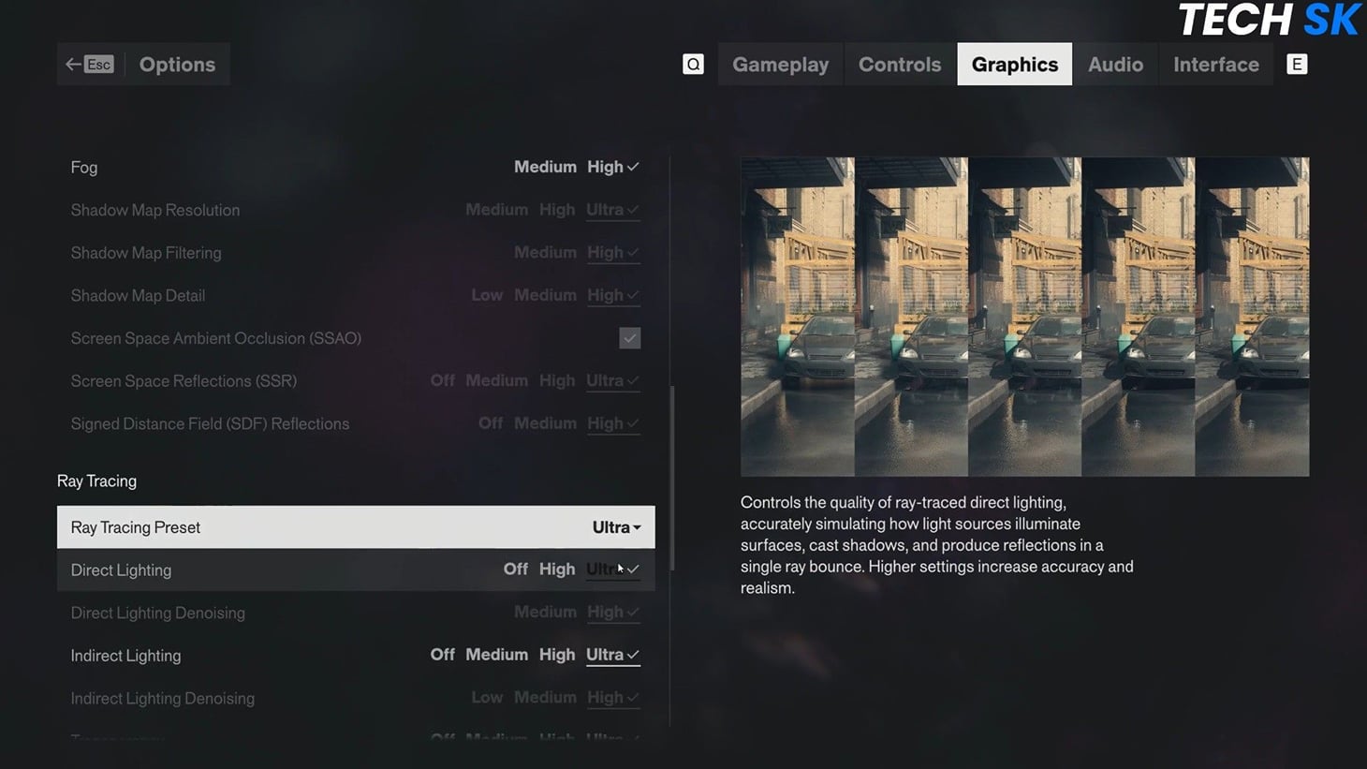Pick Medium for Shadow Map Filtering
Image resolution: width=1367 pixels, height=769 pixels.
545,253
